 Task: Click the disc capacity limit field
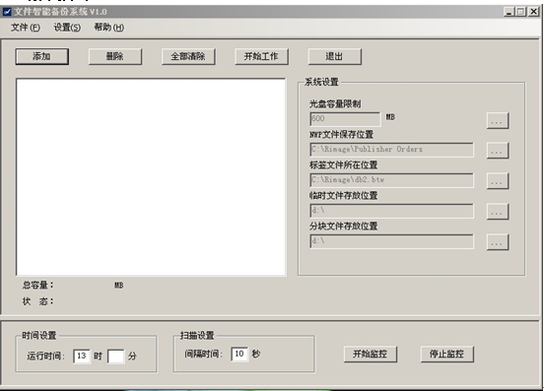[345, 119]
